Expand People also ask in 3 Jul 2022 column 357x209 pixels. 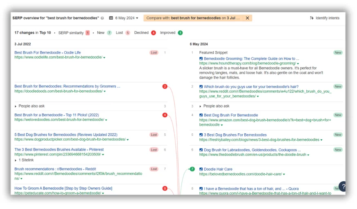coord(16,106)
